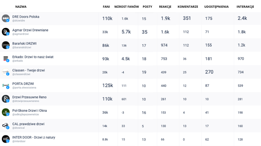Select the INTER DOOR profile avatar
This screenshot has width=261, height=146.
(6, 139)
